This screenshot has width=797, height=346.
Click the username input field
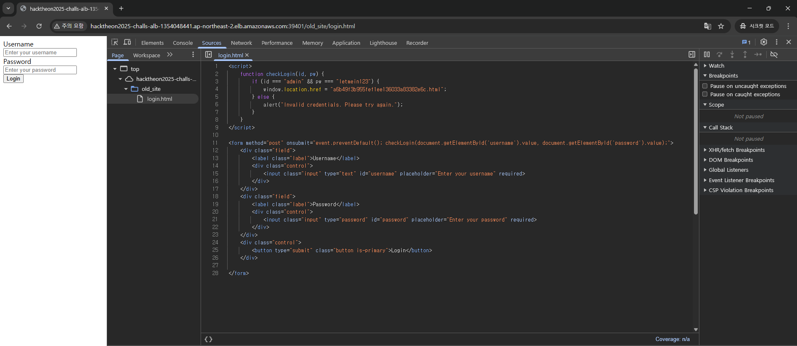point(40,53)
